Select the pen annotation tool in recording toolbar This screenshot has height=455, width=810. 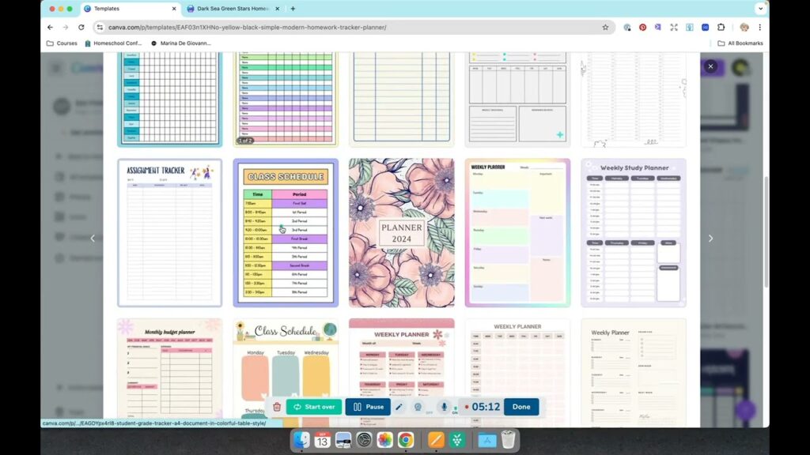(400, 406)
